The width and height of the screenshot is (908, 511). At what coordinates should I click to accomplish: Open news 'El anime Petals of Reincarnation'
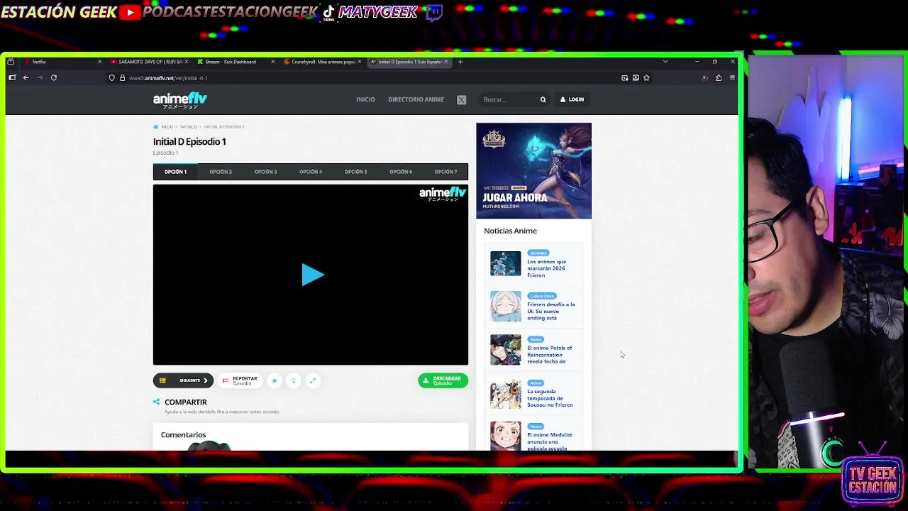[549, 355]
